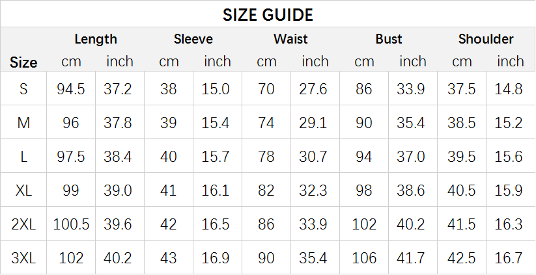Screen dimensions: 536x275
Task: Select the 82 waist cm cell
Action: pyautogui.click(x=266, y=190)
